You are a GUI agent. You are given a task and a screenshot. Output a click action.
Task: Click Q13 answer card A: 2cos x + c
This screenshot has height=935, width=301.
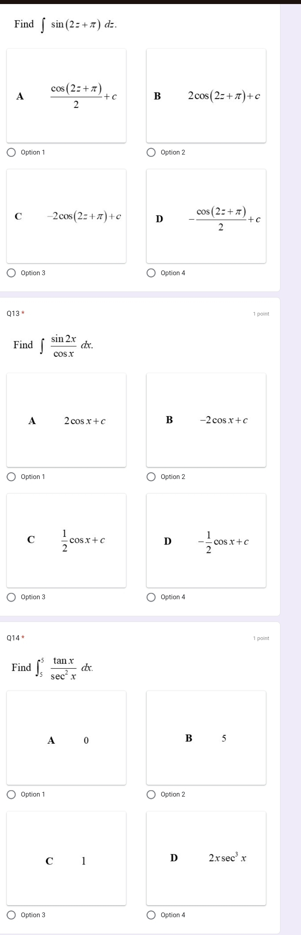pyautogui.click(x=66, y=420)
